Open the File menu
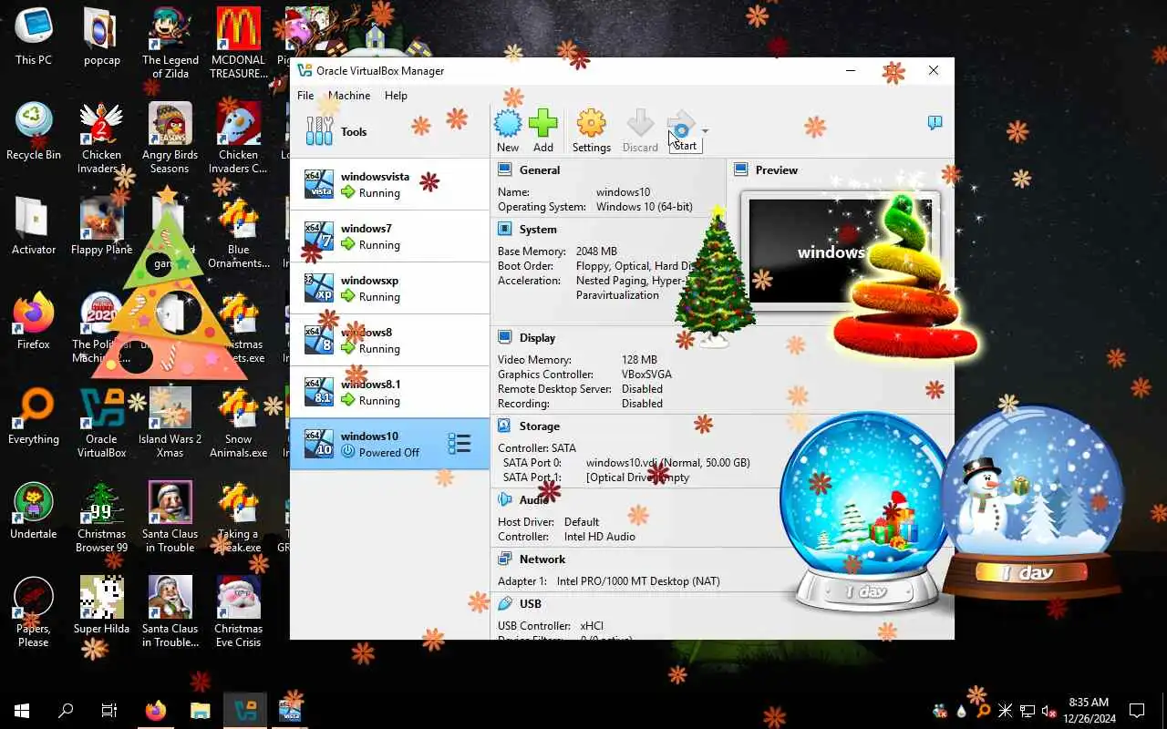 coord(305,96)
